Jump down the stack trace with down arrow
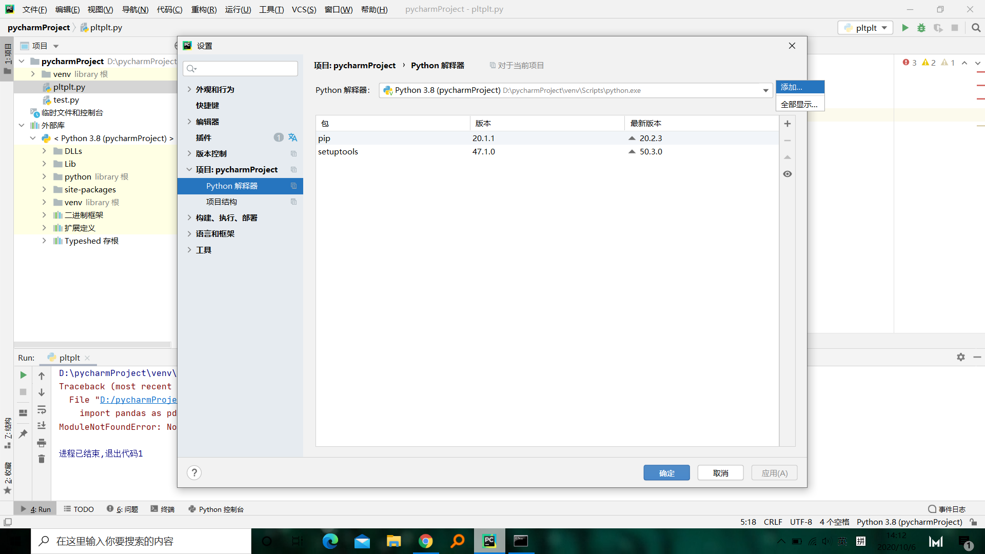 pos(42,392)
